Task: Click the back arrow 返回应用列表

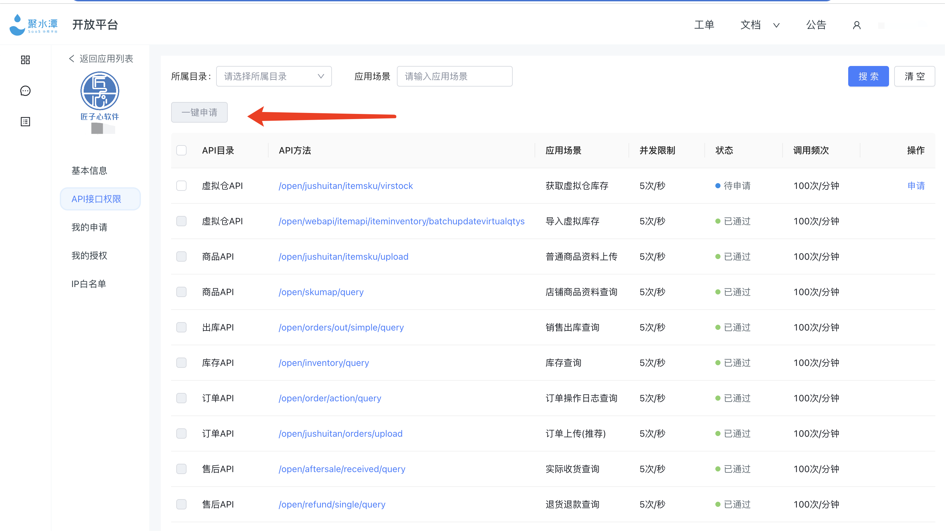Action: point(101,59)
